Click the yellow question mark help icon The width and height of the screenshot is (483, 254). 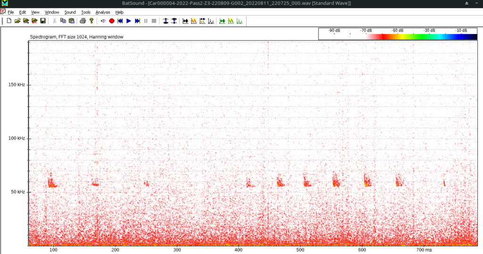[92, 21]
